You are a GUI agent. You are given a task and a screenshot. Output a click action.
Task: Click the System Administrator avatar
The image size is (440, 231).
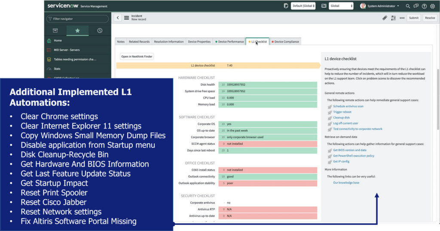(x=363, y=6)
